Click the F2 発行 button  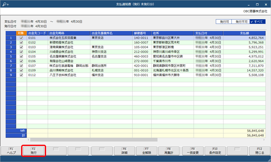tap(33, 151)
